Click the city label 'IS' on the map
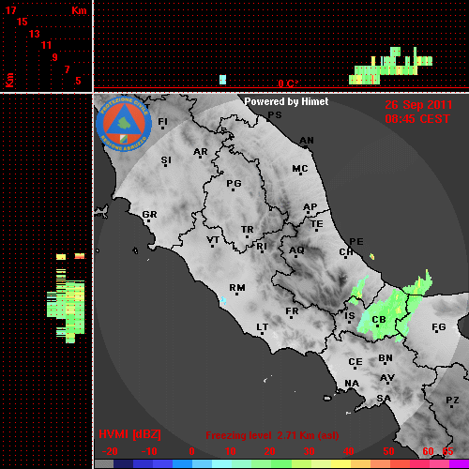469x469 pixels. click(x=350, y=316)
